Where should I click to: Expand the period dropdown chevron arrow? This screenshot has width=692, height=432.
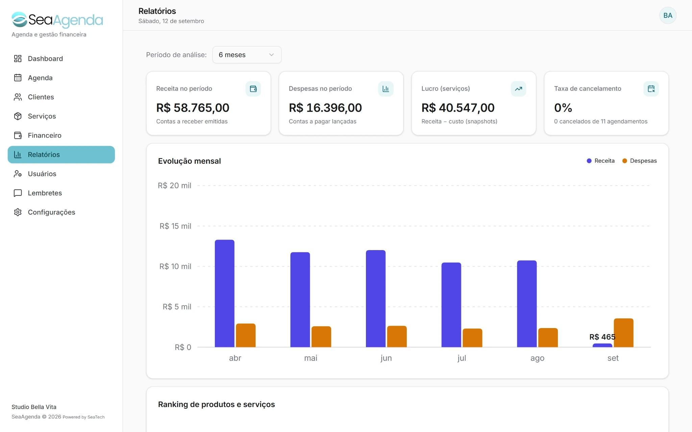[271, 55]
